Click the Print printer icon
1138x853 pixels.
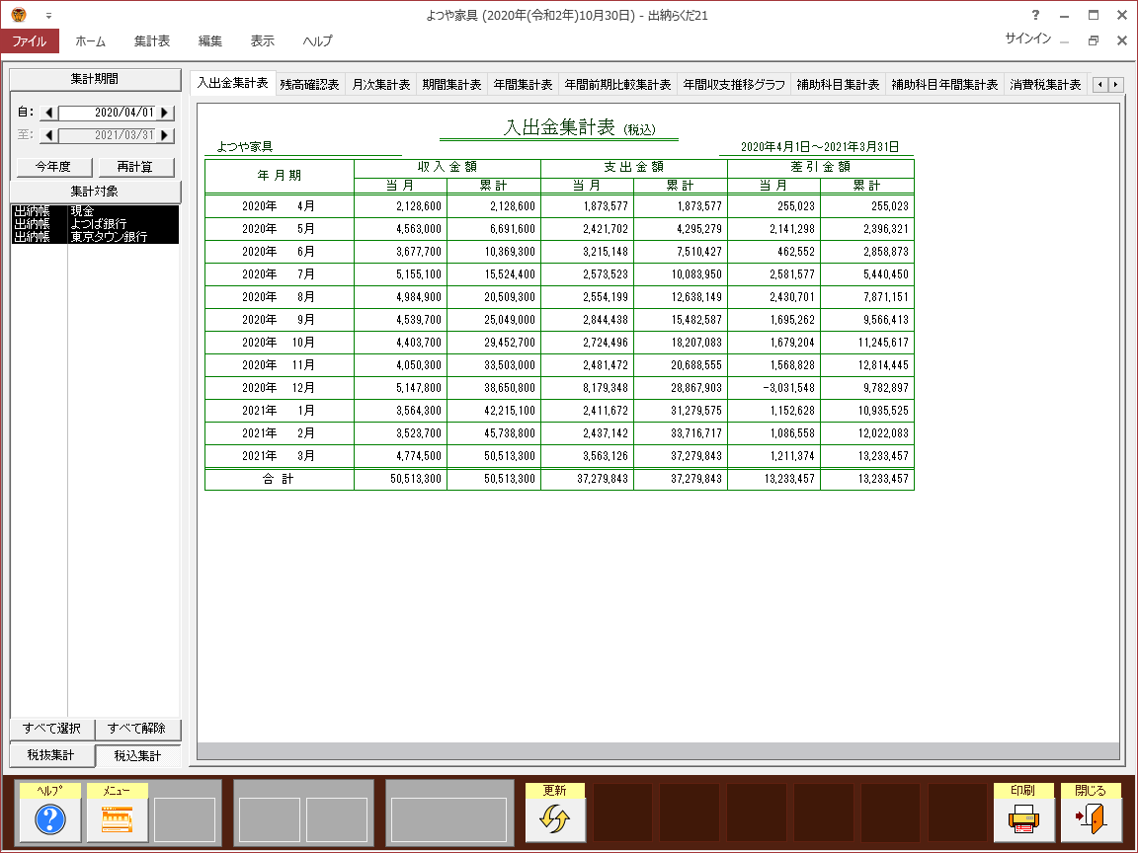click(1023, 819)
